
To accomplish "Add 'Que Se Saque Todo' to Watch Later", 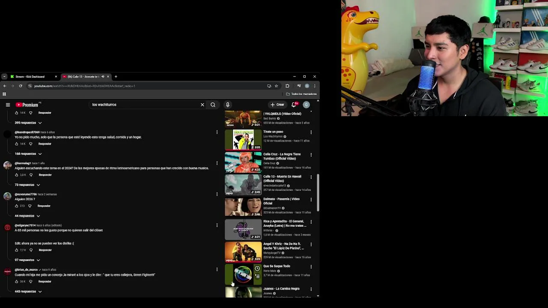I will tap(257, 269).
